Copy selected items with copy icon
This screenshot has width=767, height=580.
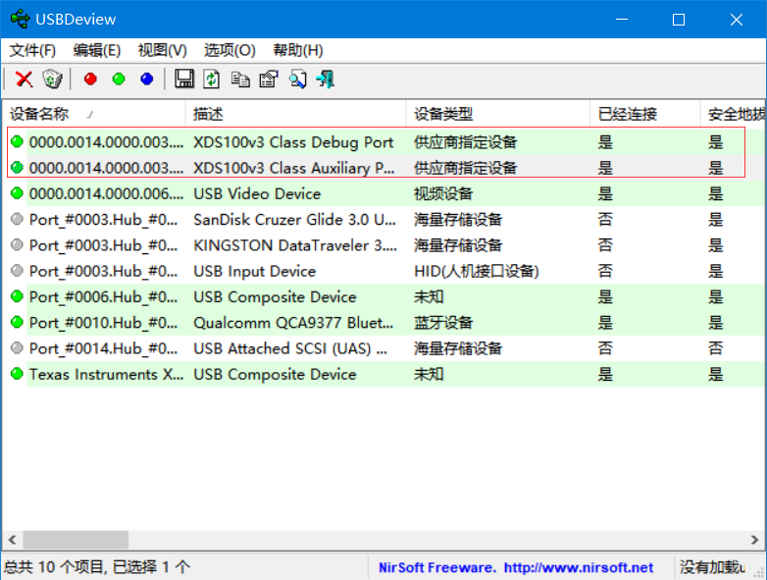(x=240, y=79)
